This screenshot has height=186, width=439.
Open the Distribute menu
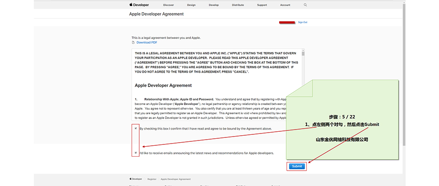[238, 5]
